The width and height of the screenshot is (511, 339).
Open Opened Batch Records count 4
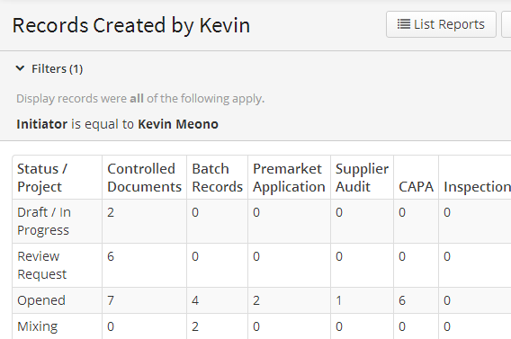(x=195, y=300)
